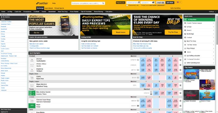Viewport: 218px width, 113px height.
Task: Click the star icon next to Safer Gambling tools
Action: (185, 63)
